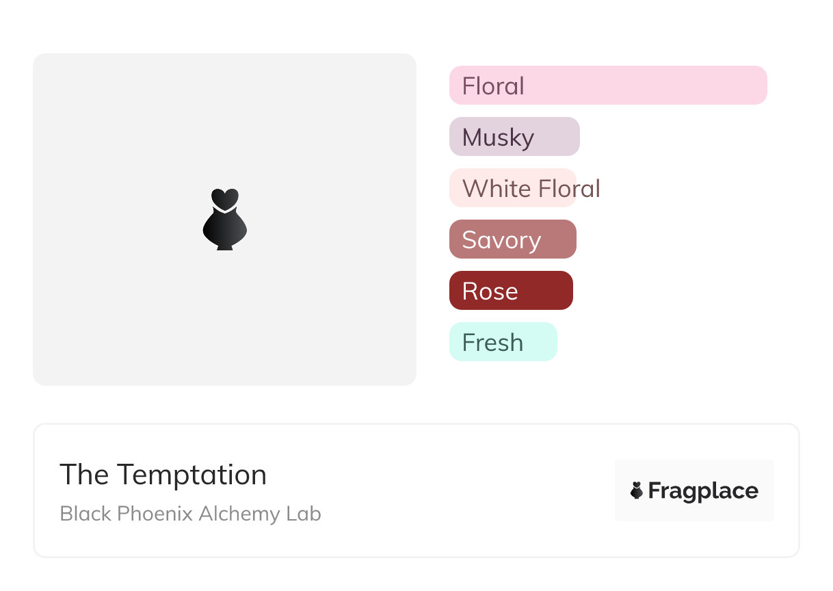The height and width of the screenshot is (591, 833).
Task: Select the Musky accord tag
Action: (514, 137)
